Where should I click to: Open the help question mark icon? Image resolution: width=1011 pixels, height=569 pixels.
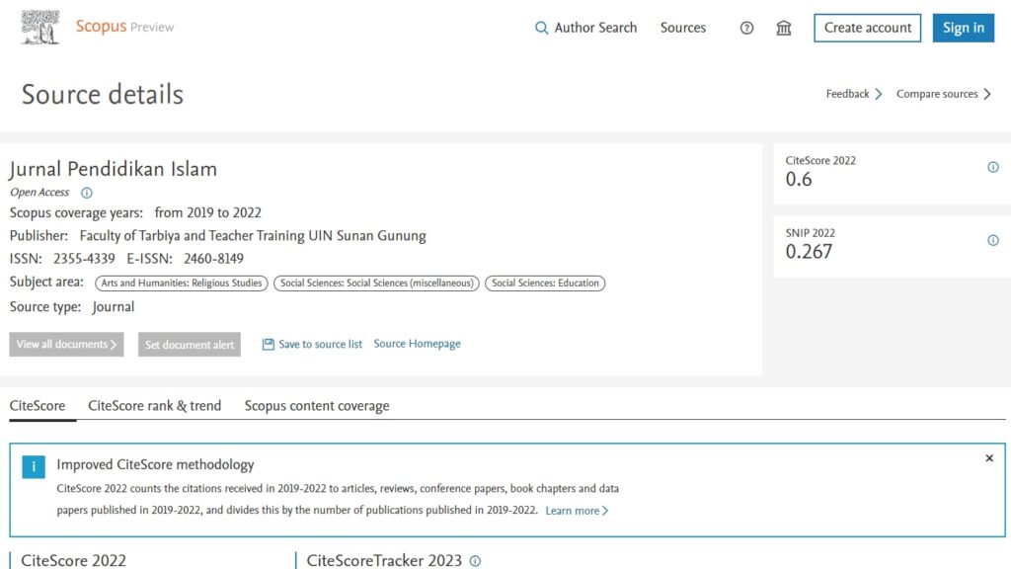(746, 28)
